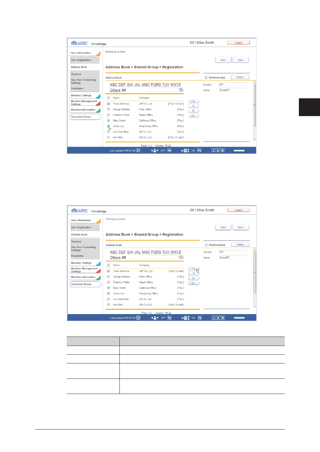Select Address Book in the first screenshot's sidebar

click(x=85, y=67)
